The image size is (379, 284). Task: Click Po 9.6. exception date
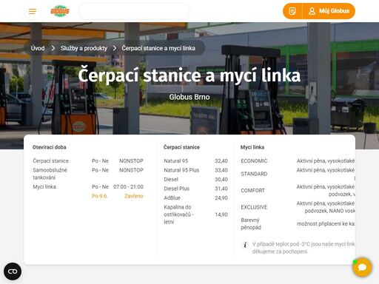coord(99,196)
